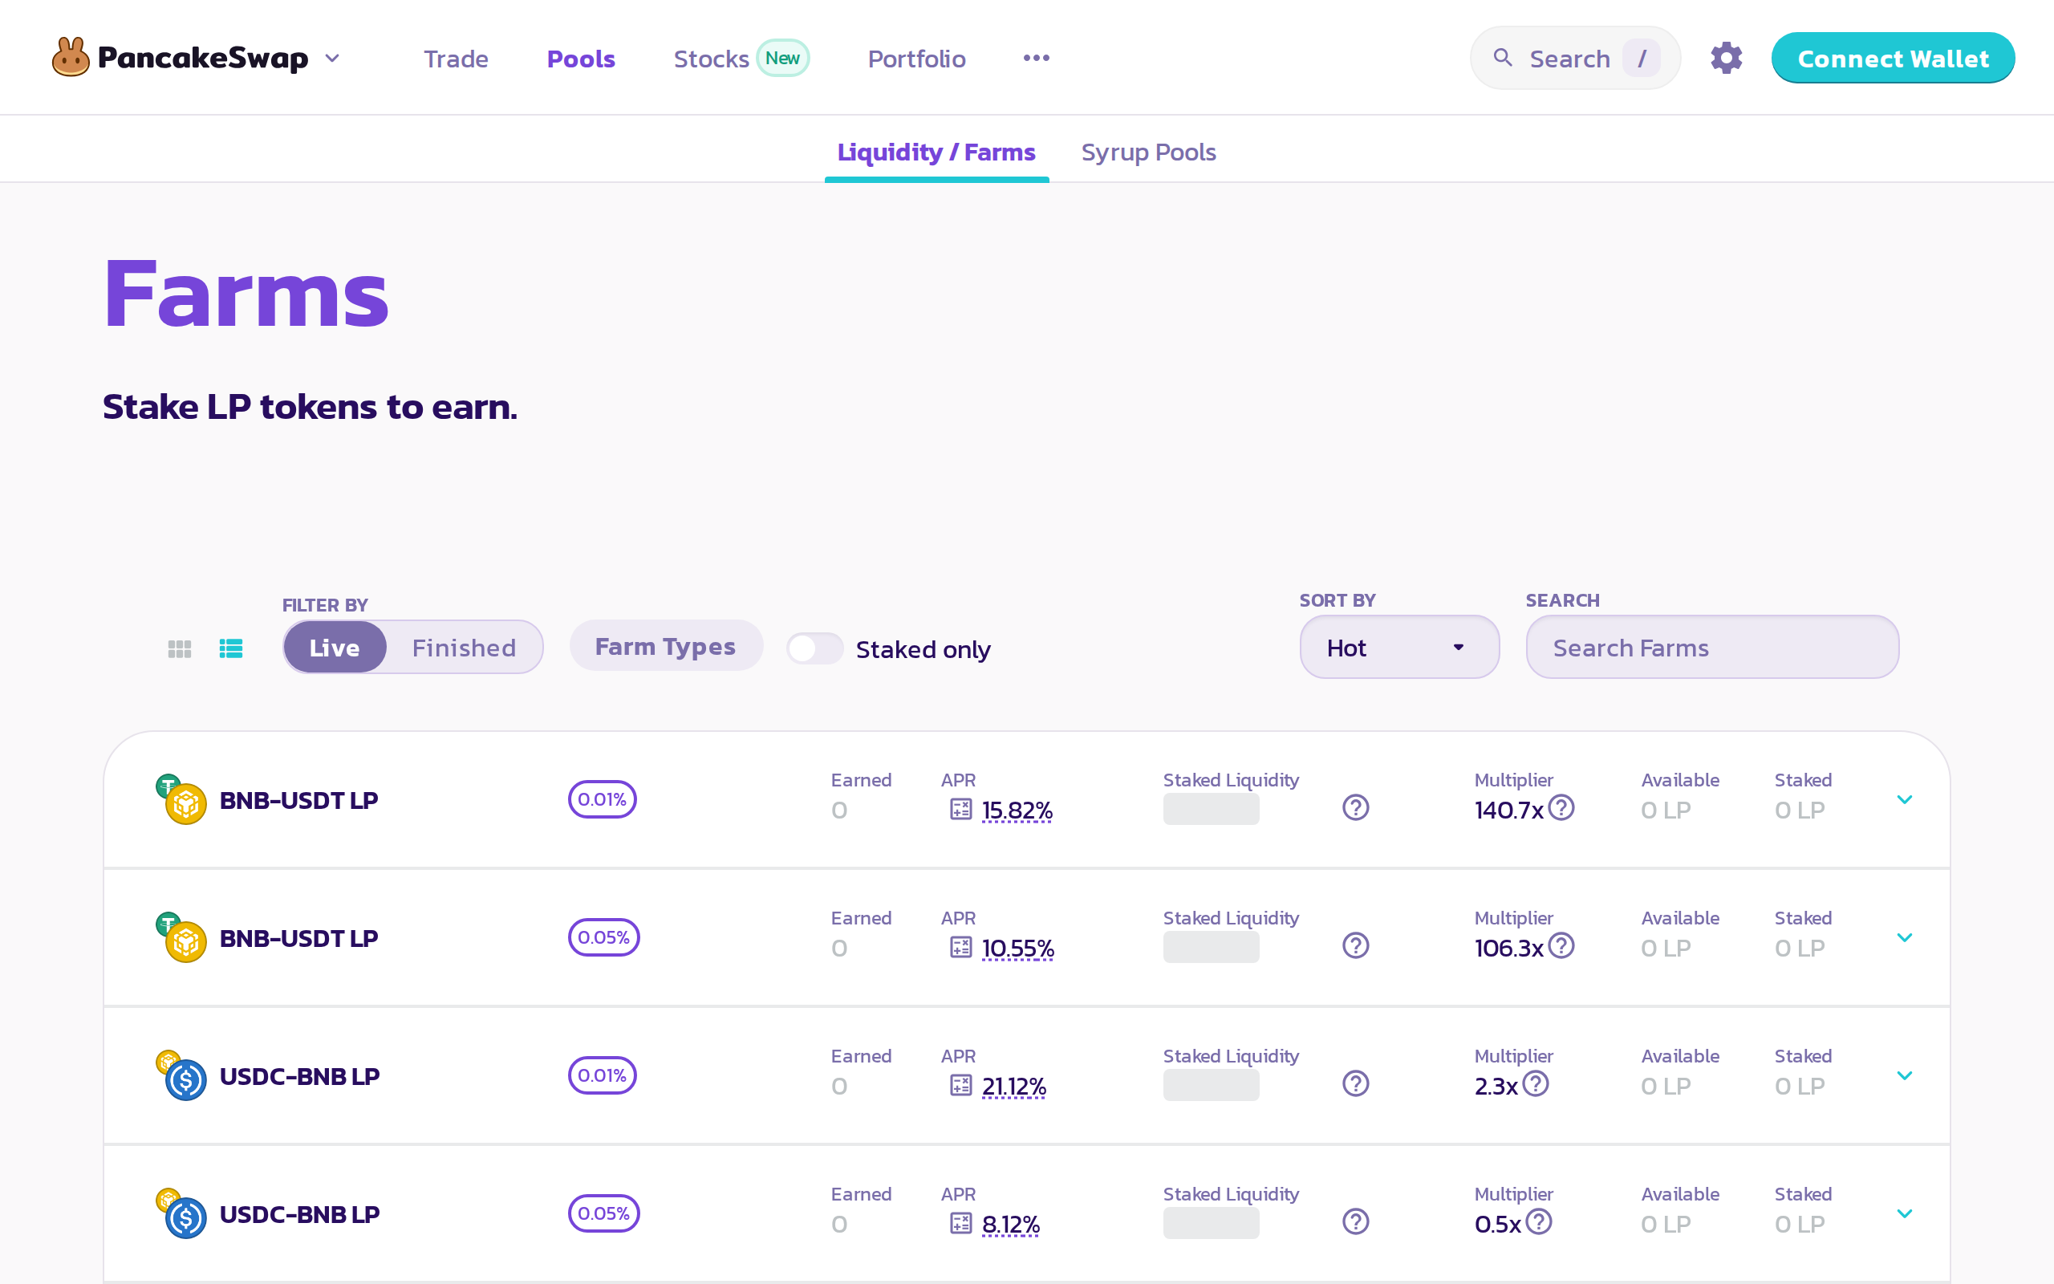The image size is (2054, 1284).
Task: Click the BNB-USDT LP name in 15.82% row
Action: click(x=298, y=800)
